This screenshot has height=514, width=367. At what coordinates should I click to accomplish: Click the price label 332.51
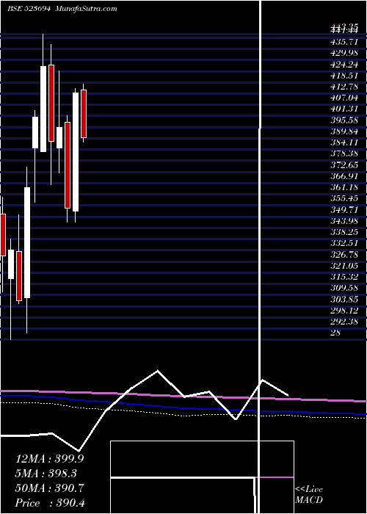(x=344, y=243)
